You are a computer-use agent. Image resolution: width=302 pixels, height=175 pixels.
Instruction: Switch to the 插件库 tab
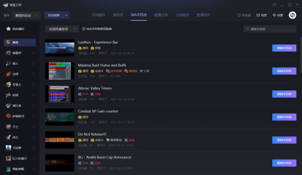point(118,15)
